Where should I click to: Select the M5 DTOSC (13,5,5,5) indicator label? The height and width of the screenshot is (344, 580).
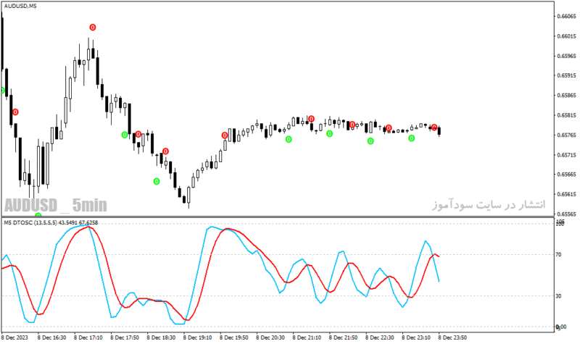tap(30, 223)
